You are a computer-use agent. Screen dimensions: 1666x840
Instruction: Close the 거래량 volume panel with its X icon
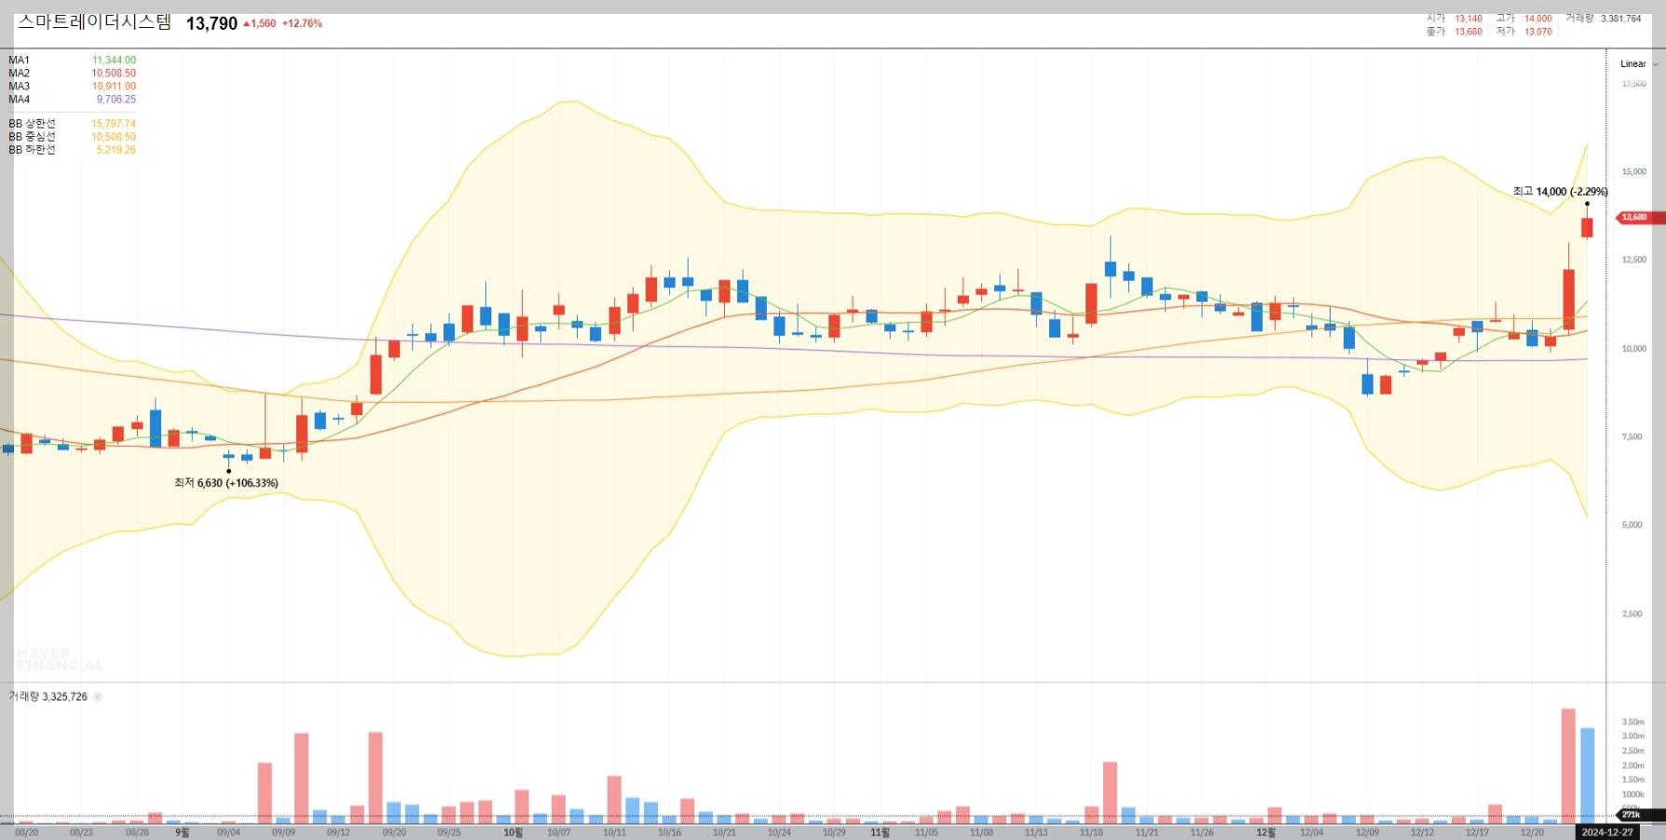click(x=98, y=696)
